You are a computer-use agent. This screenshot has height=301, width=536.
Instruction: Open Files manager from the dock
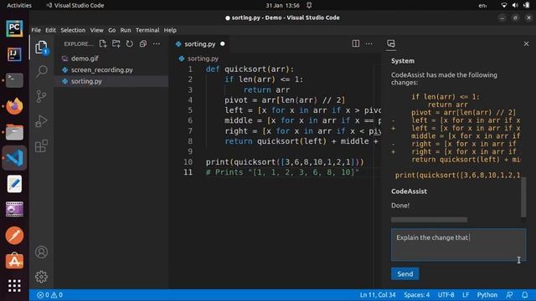[x=14, y=132]
